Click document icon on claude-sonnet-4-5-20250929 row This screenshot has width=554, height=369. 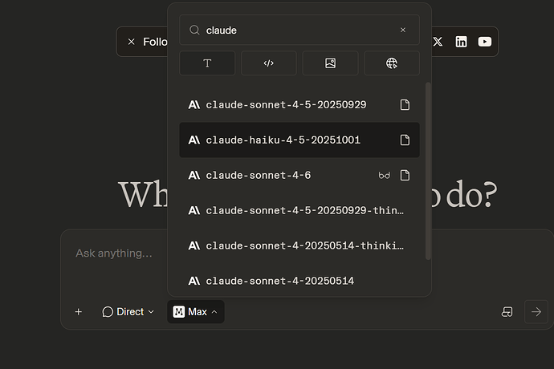tap(405, 105)
